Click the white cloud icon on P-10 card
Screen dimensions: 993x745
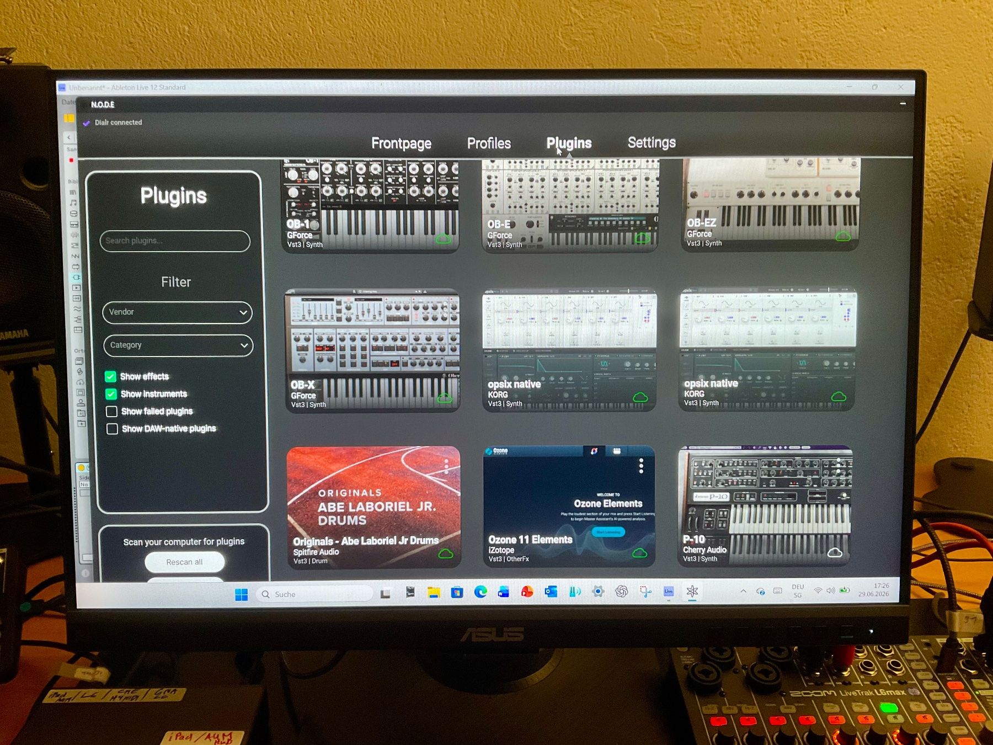click(835, 552)
